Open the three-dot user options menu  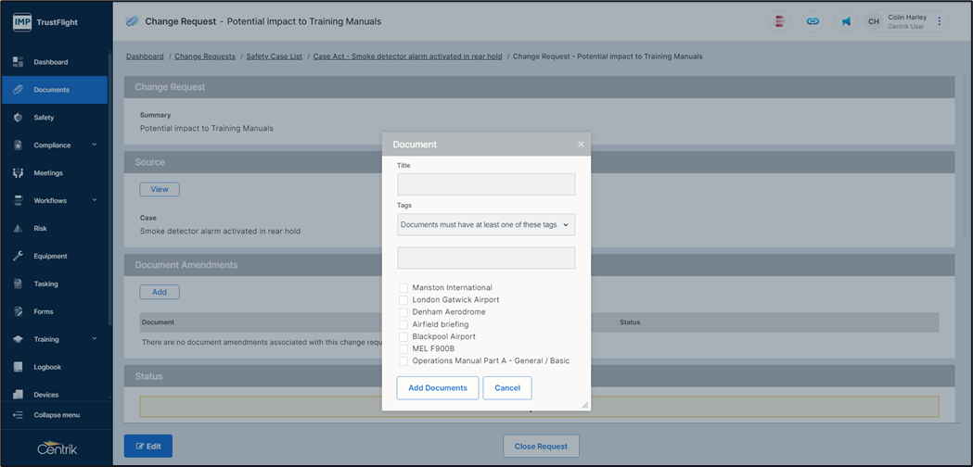939,21
